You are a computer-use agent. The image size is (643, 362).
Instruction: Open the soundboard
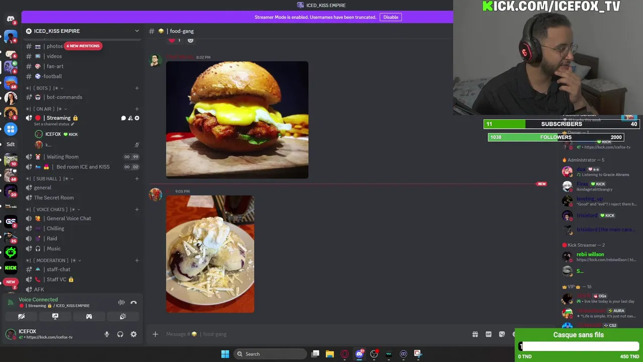point(123,317)
